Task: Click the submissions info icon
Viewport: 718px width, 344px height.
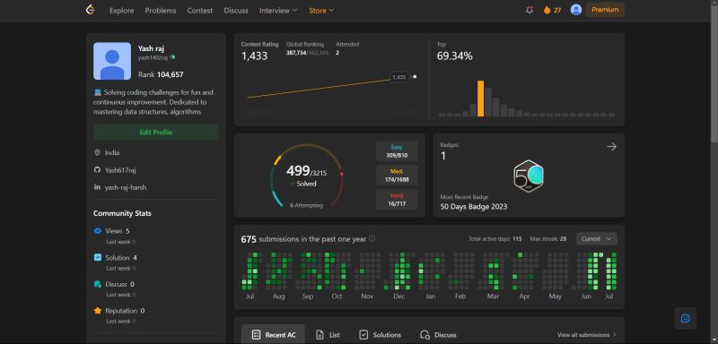Action: click(372, 239)
